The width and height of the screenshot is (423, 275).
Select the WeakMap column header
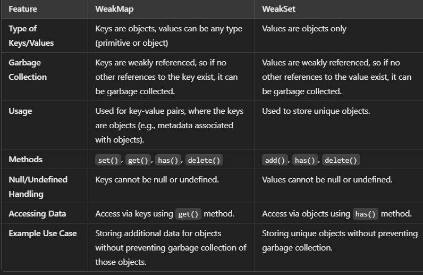114,9
